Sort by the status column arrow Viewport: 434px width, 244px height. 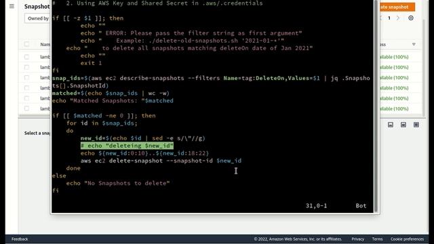pyautogui.click(x=414, y=44)
